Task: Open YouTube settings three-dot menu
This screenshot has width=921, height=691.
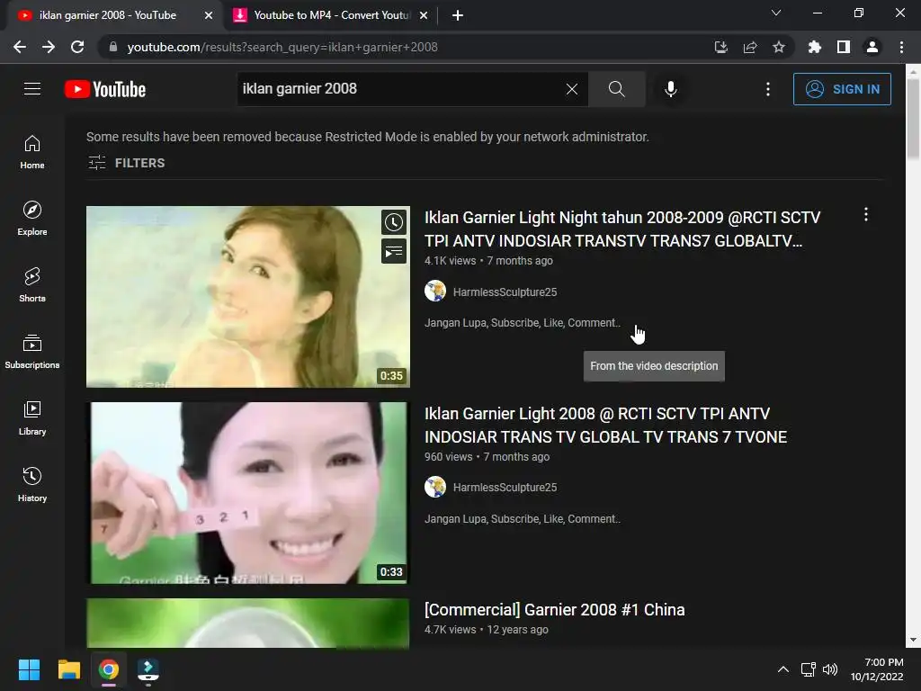Action: pyautogui.click(x=768, y=89)
